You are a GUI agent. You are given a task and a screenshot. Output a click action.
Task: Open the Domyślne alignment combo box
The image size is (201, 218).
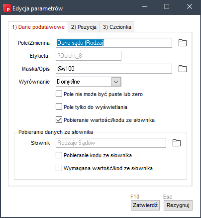click(x=89, y=82)
